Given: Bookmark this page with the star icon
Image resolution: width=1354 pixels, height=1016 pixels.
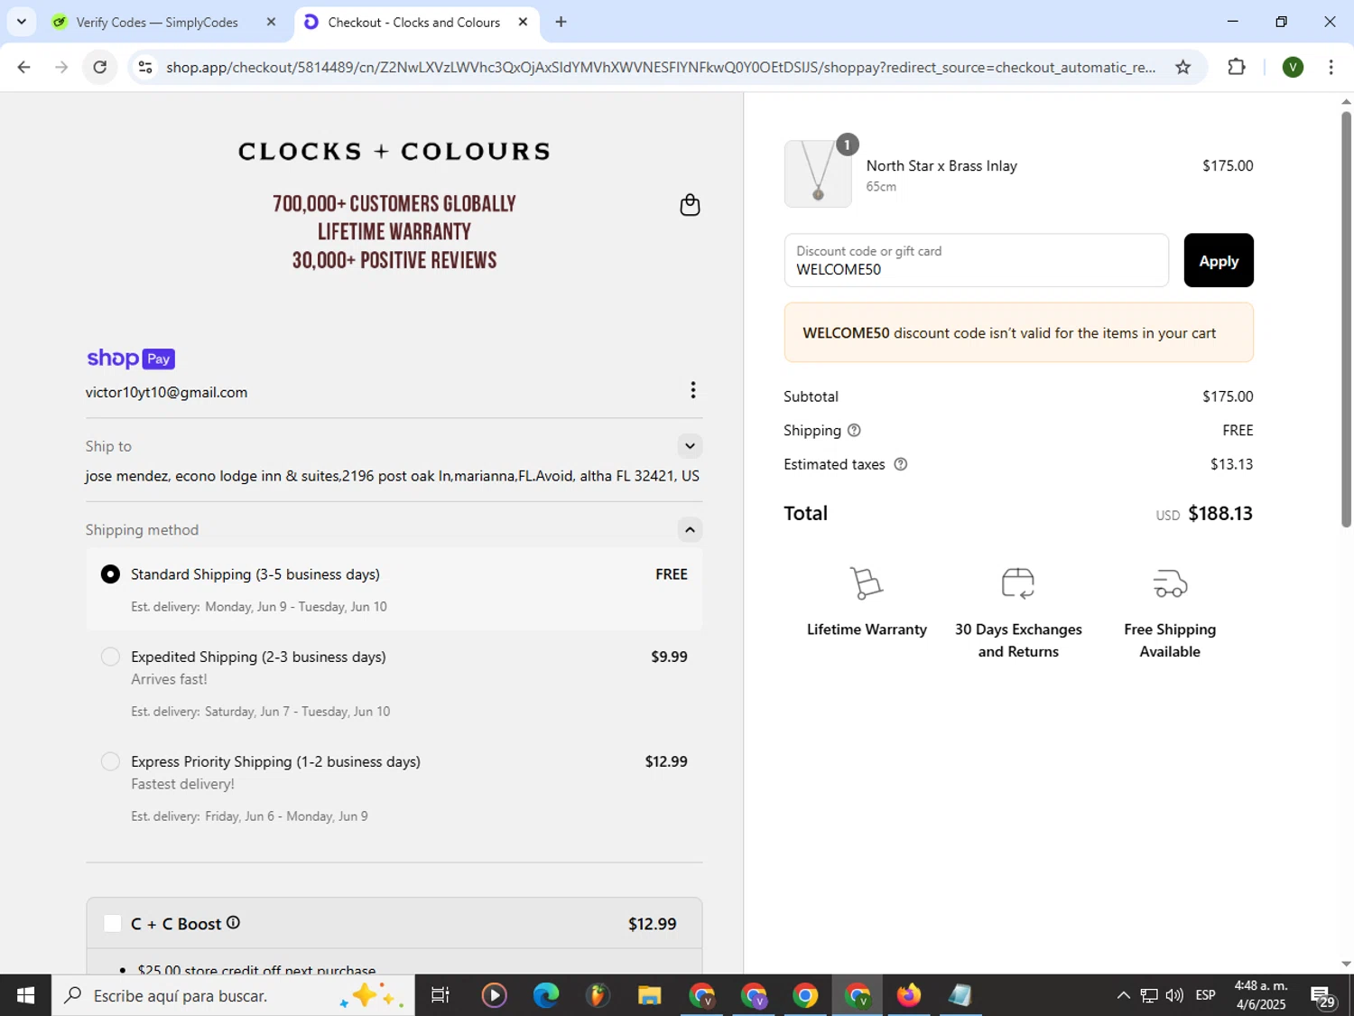Looking at the screenshot, I should 1182,67.
